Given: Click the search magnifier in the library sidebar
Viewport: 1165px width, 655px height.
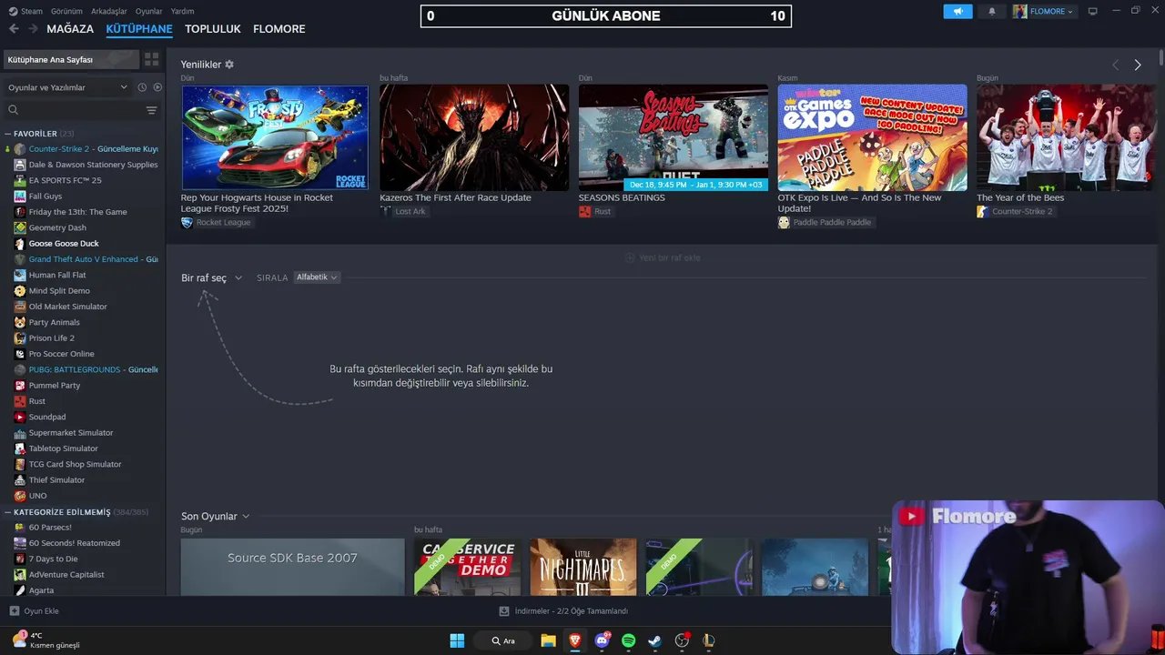Looking at the screenshot, I should [x=13, y=110].
